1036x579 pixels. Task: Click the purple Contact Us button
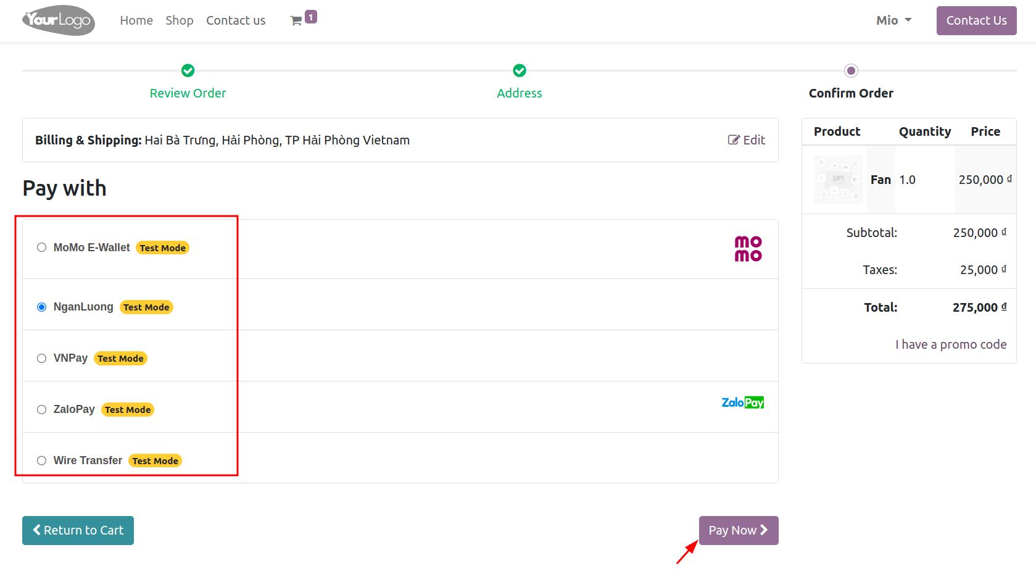976,20
